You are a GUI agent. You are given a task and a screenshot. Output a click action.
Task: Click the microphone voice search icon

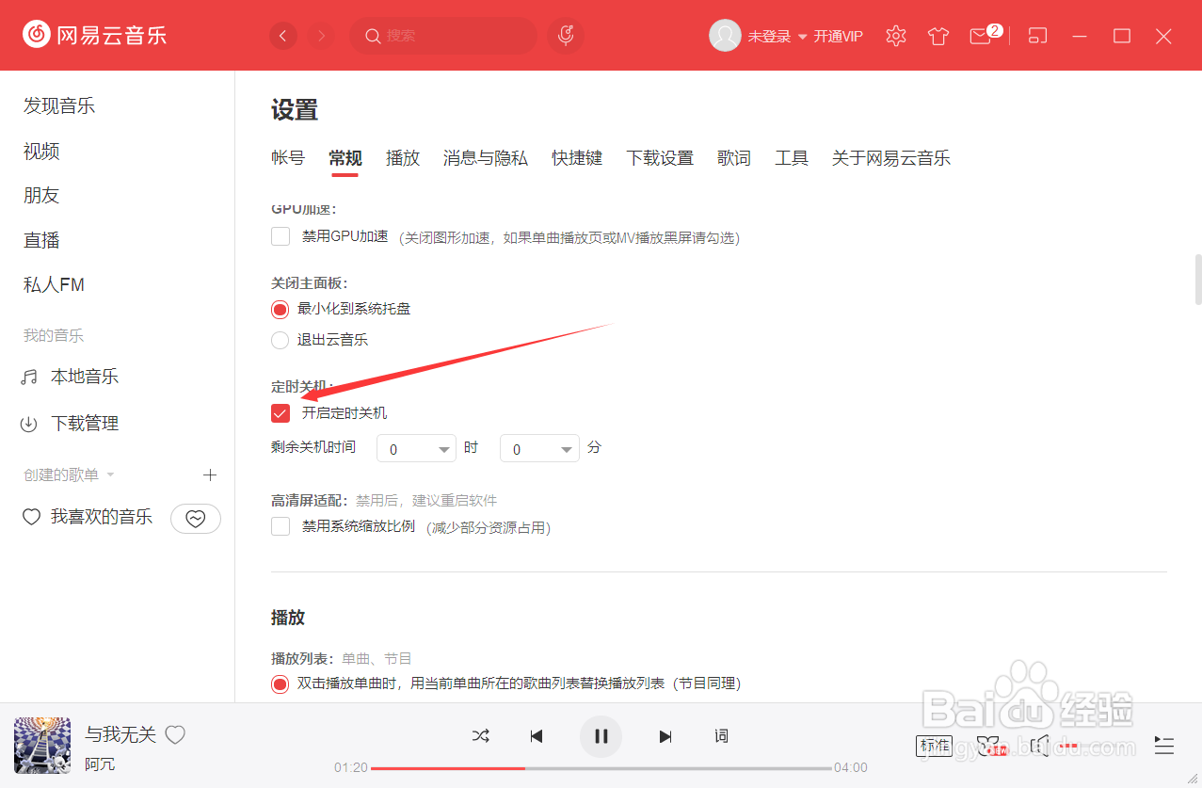pyautogui.click(x=566, y=36)
